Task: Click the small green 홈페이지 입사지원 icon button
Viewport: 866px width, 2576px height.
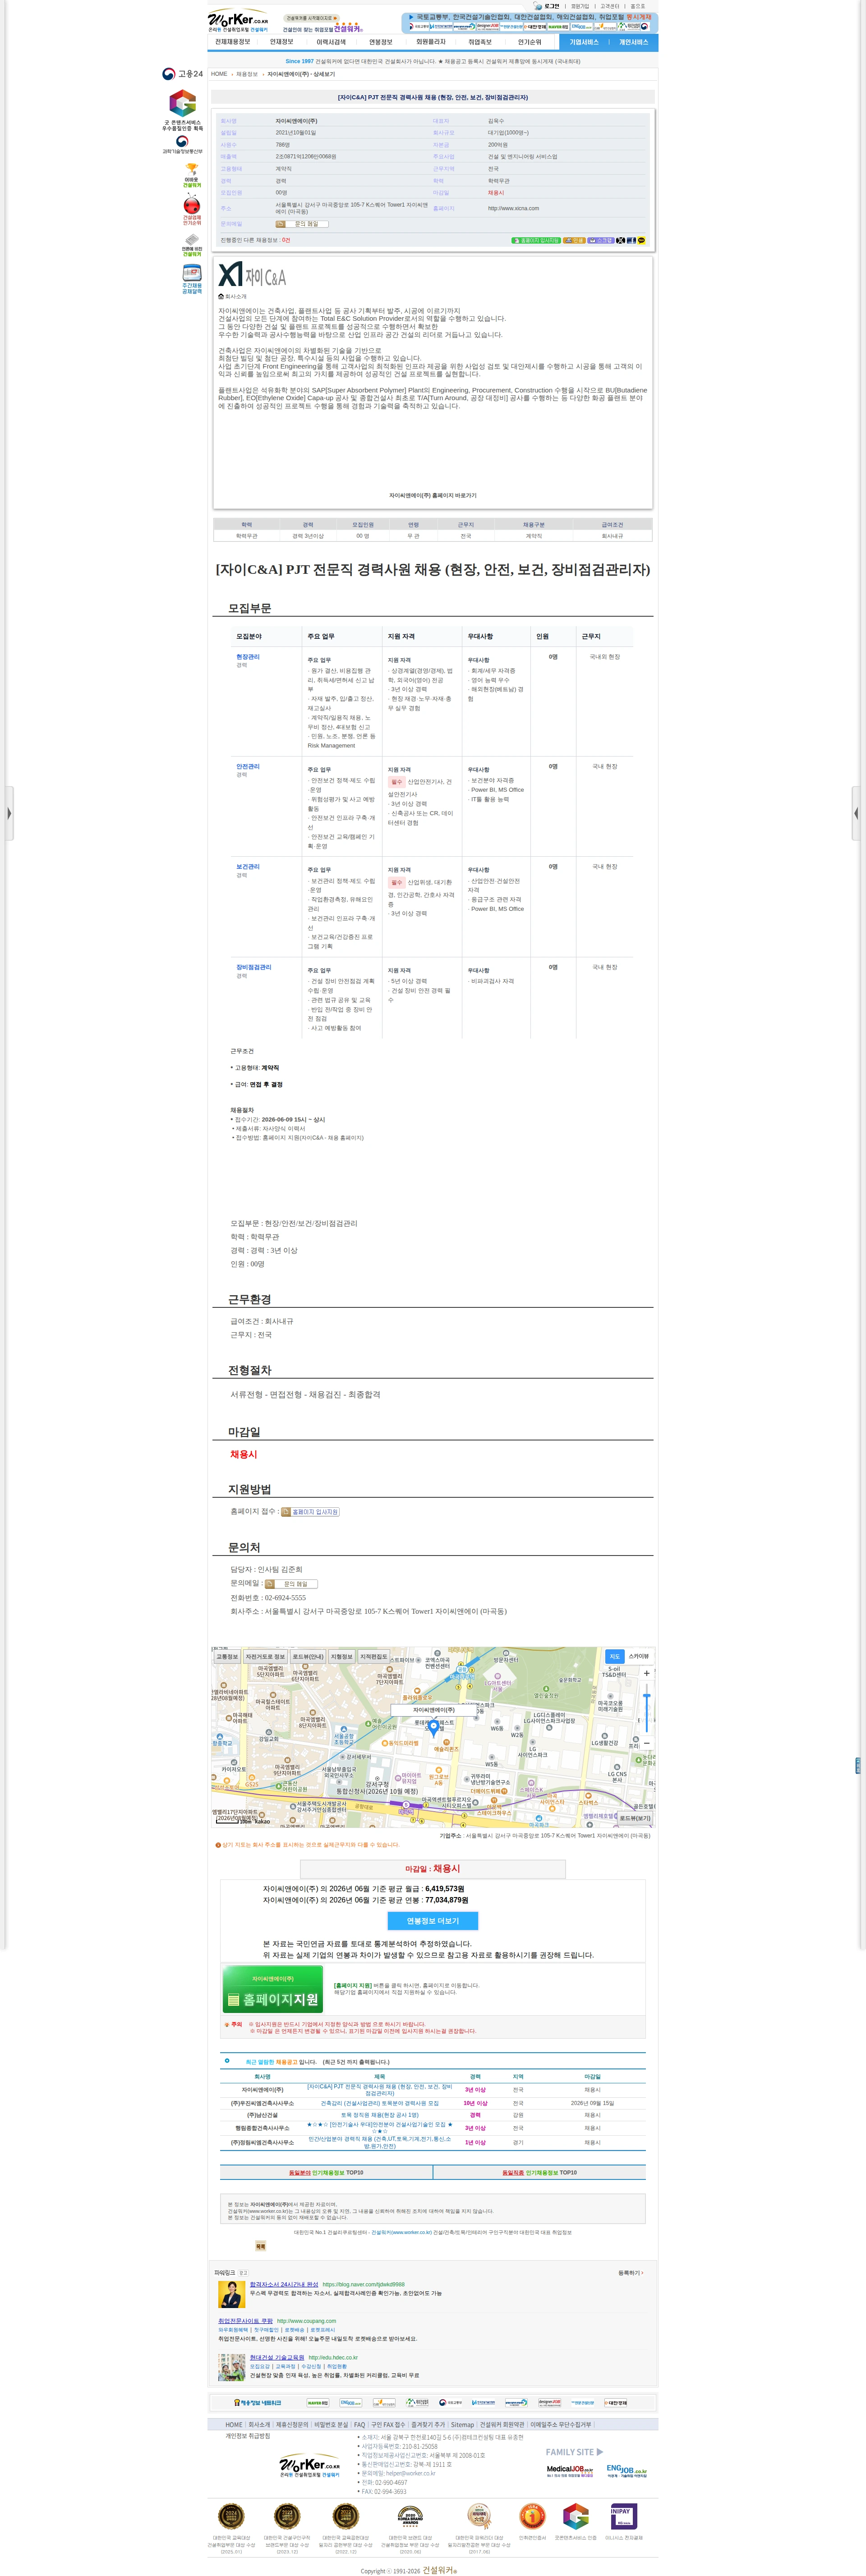Action: (536, 241)
